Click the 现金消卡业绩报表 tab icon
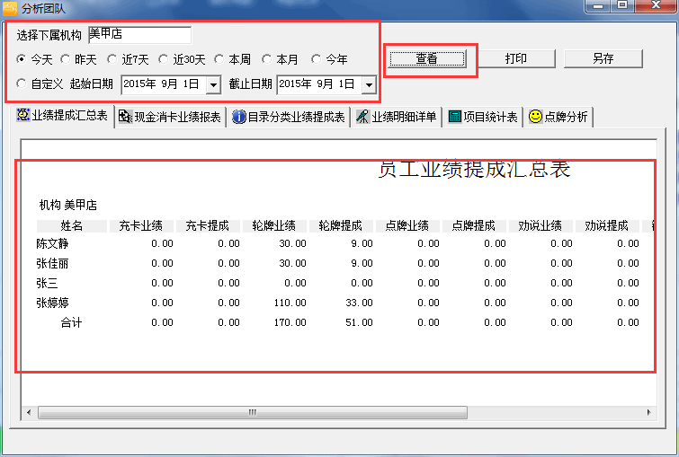This screenshot has width=679, height=457. (125, 117)
